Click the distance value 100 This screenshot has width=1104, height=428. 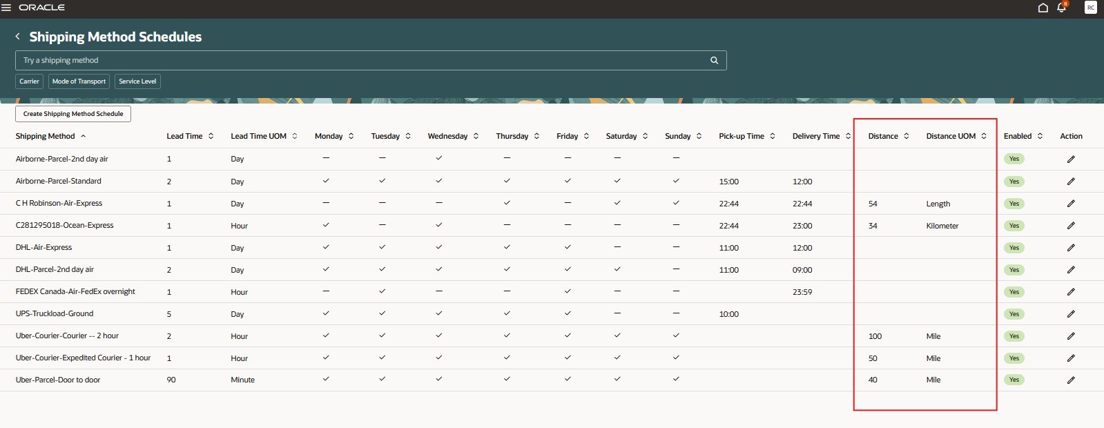875,336
